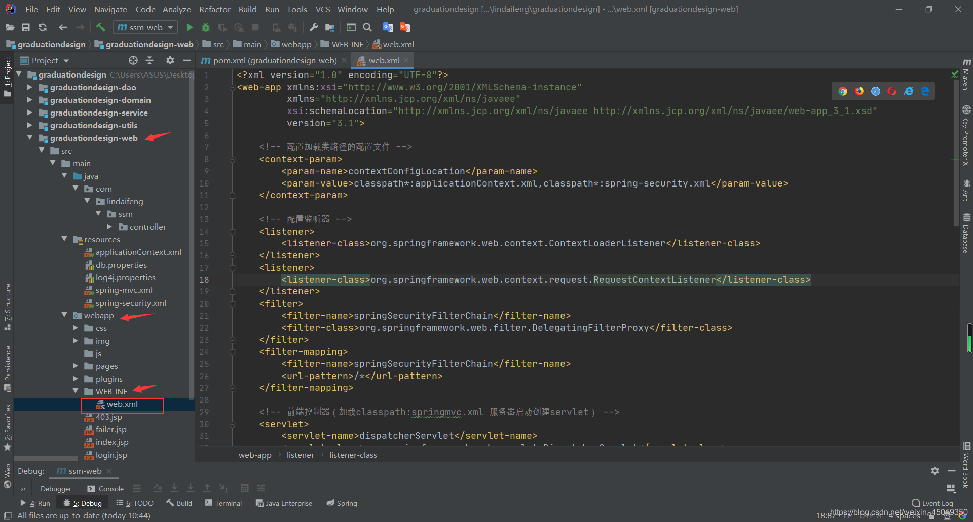Open the Java Enterprise tool window
Screen dimensions: 973x522
(x=284, y=503)
